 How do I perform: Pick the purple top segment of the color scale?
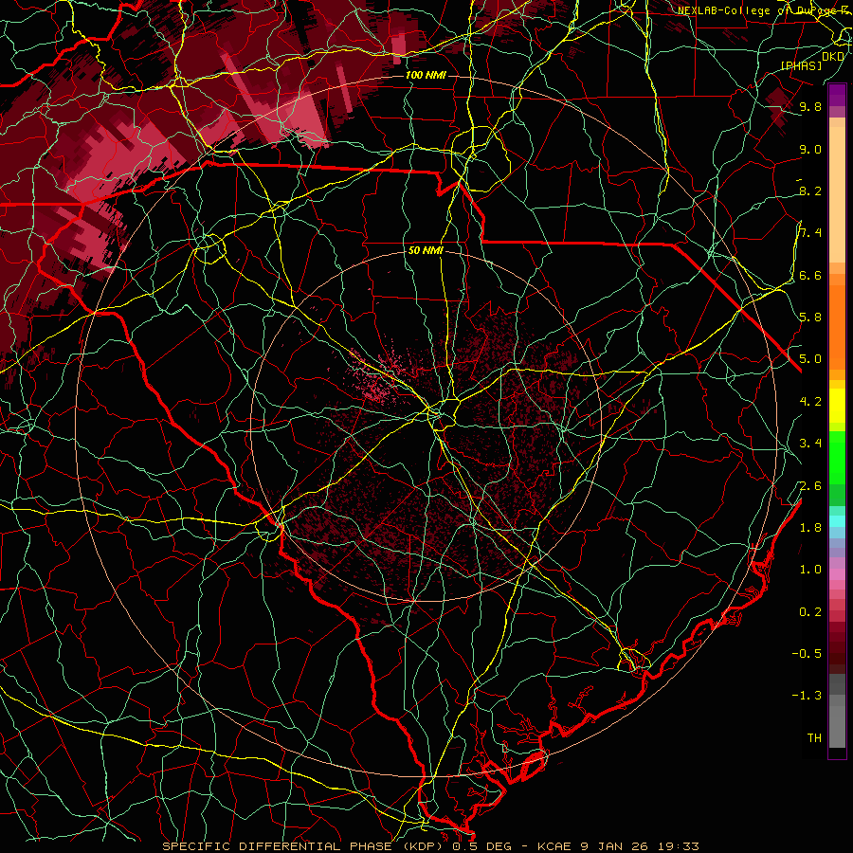pyautogui.click(x=837, y=95)
